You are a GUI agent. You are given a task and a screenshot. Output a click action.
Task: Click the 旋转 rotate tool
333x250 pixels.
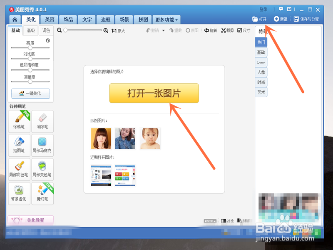tap(211, 30)
